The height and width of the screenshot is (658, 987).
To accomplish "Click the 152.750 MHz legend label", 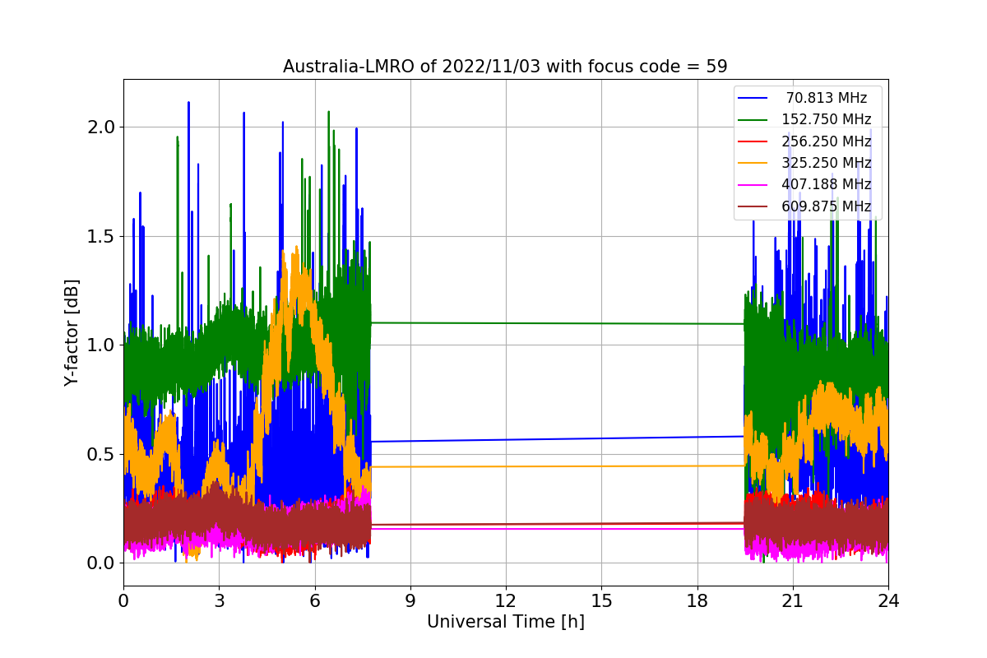I will coord(827,119).
